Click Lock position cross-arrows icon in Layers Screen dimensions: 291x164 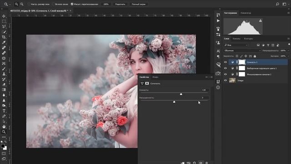click(x=246, y=56)
